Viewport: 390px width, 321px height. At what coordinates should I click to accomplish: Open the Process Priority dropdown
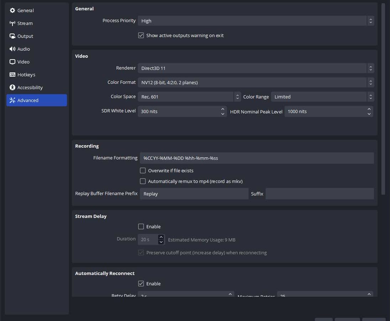coord(255,21)
